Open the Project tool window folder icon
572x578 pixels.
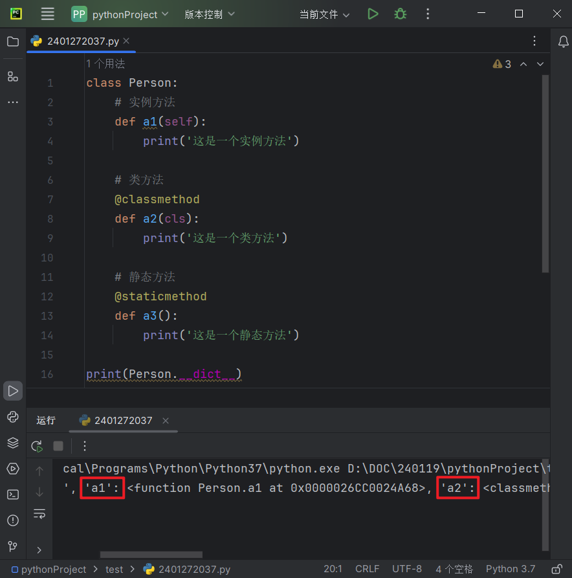tap(13, 41)
